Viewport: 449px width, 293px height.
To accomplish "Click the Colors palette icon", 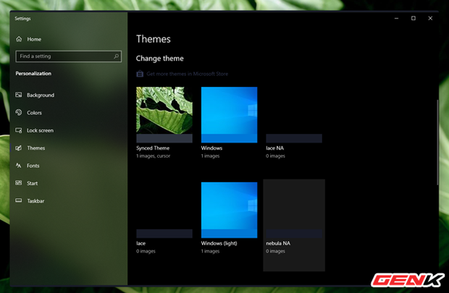I will (19, 113).
